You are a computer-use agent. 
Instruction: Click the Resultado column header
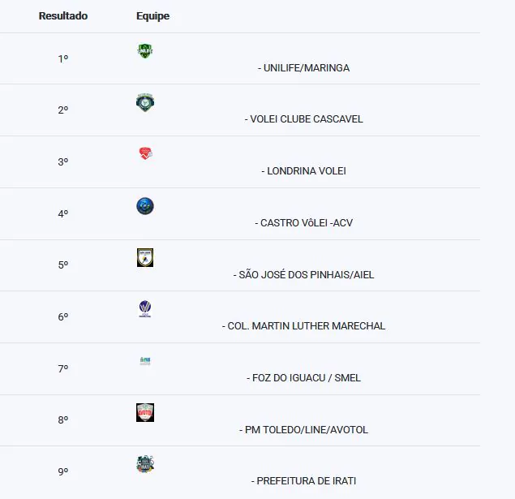pyautogui.click(x=63, y=16)
